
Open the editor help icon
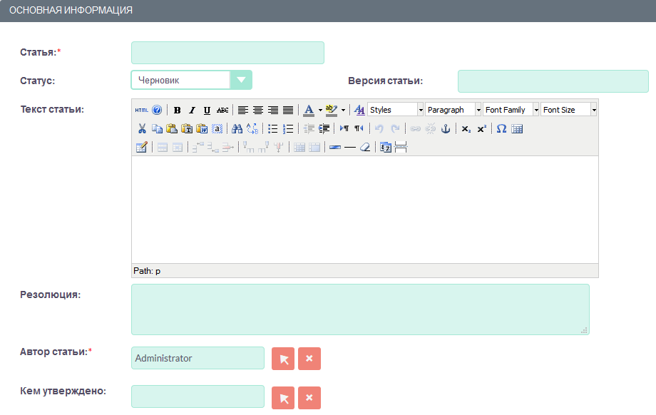pyautogui.click(x=157, y=111)
